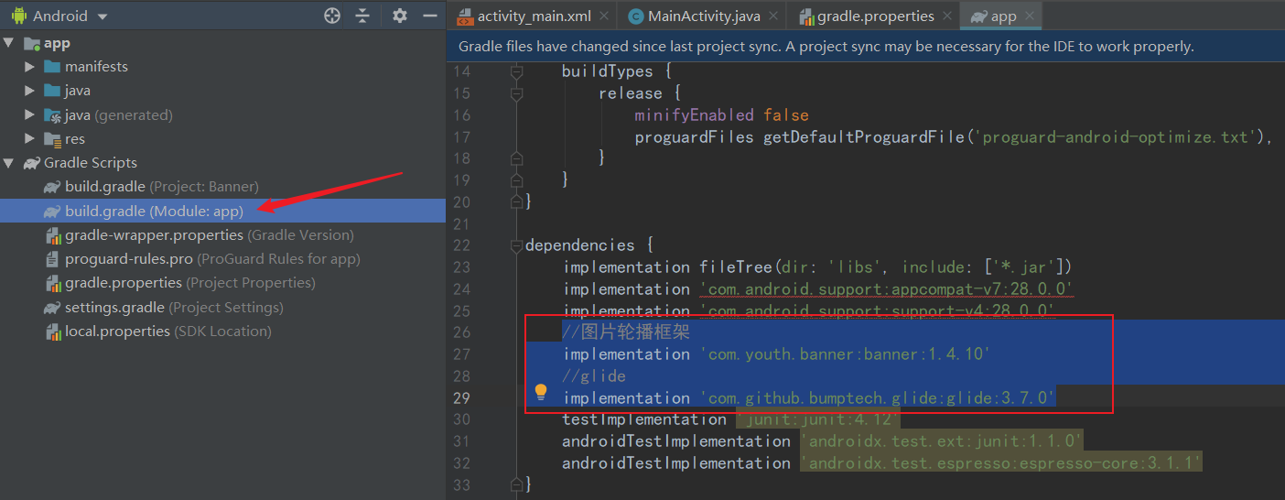Close the MainActivity.java tab
This screenshot has width=1285, height=500.
(772, 16)
